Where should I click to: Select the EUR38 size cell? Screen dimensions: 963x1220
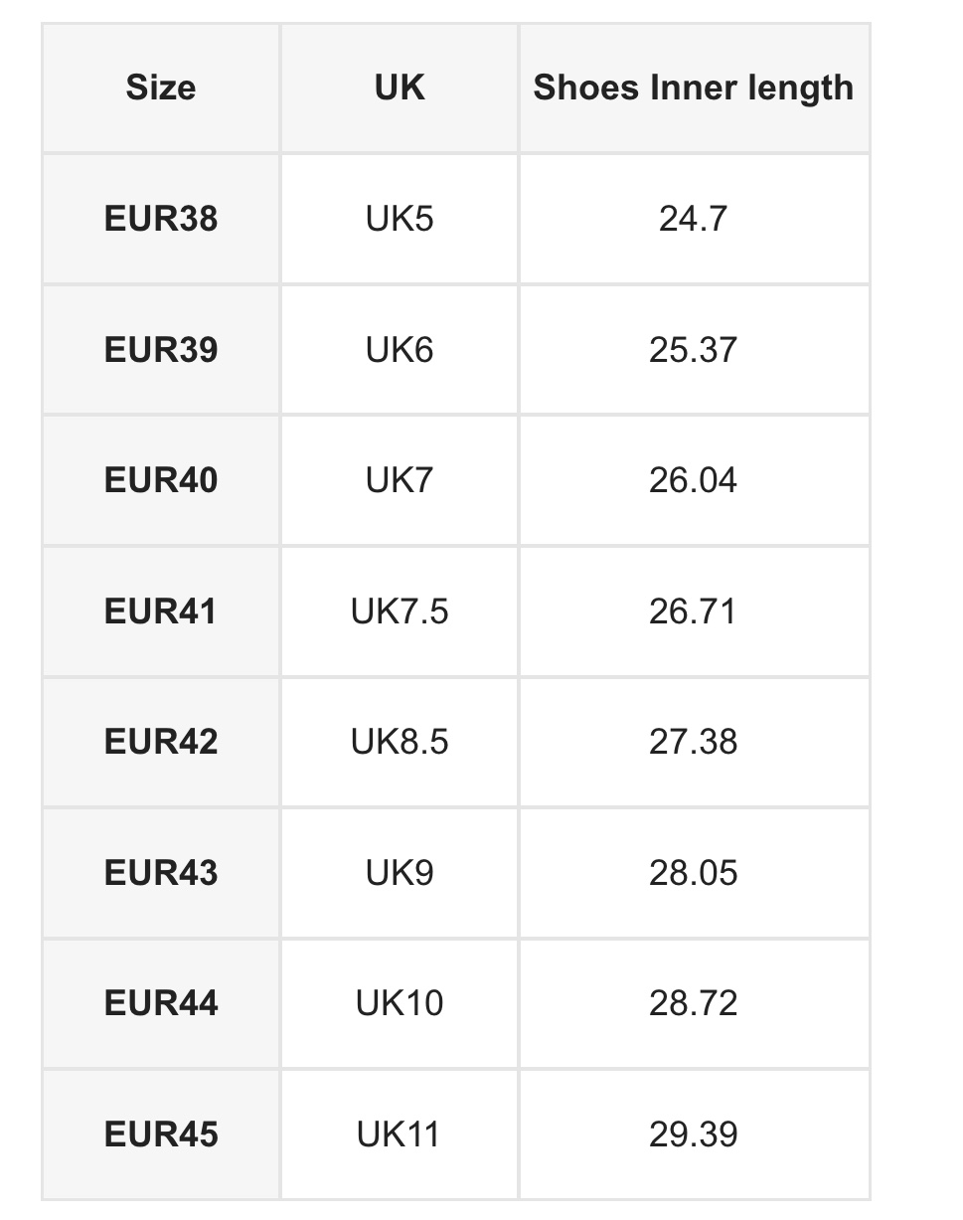click(x=161, y=219)
